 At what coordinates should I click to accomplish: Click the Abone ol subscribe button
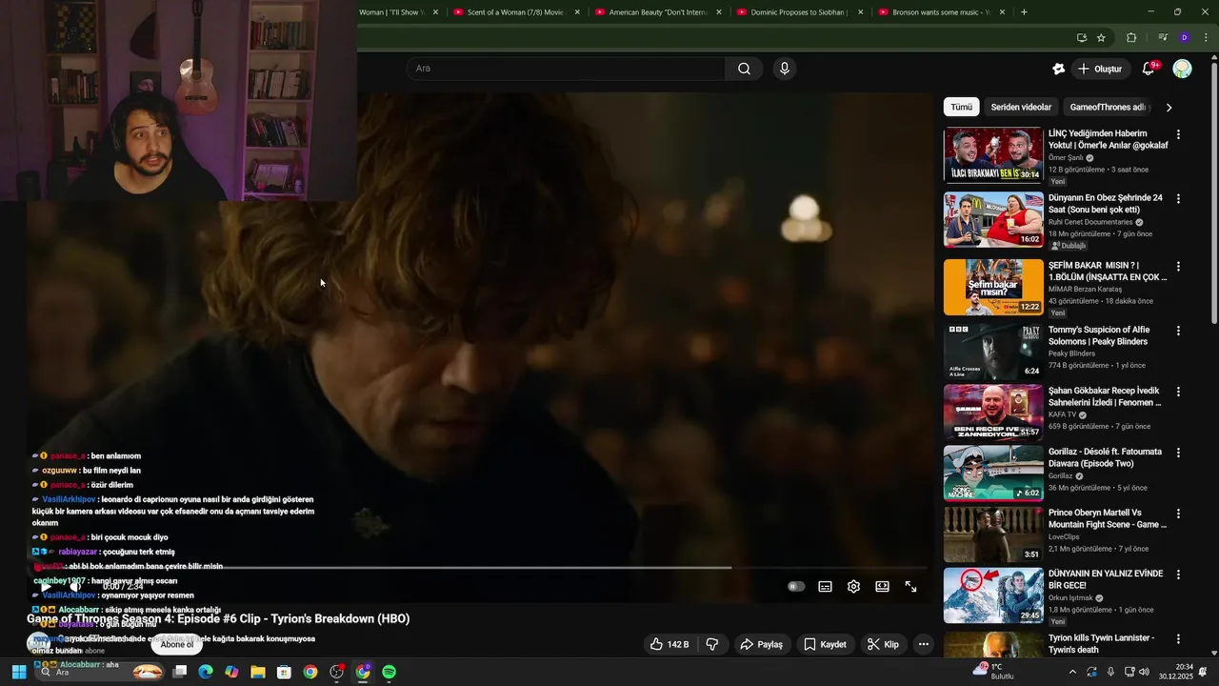click(x=177, y=644)
